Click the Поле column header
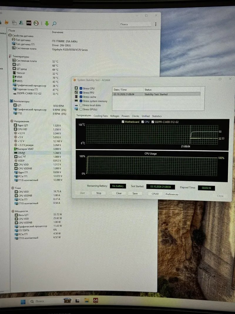 (x=11, y=30)
